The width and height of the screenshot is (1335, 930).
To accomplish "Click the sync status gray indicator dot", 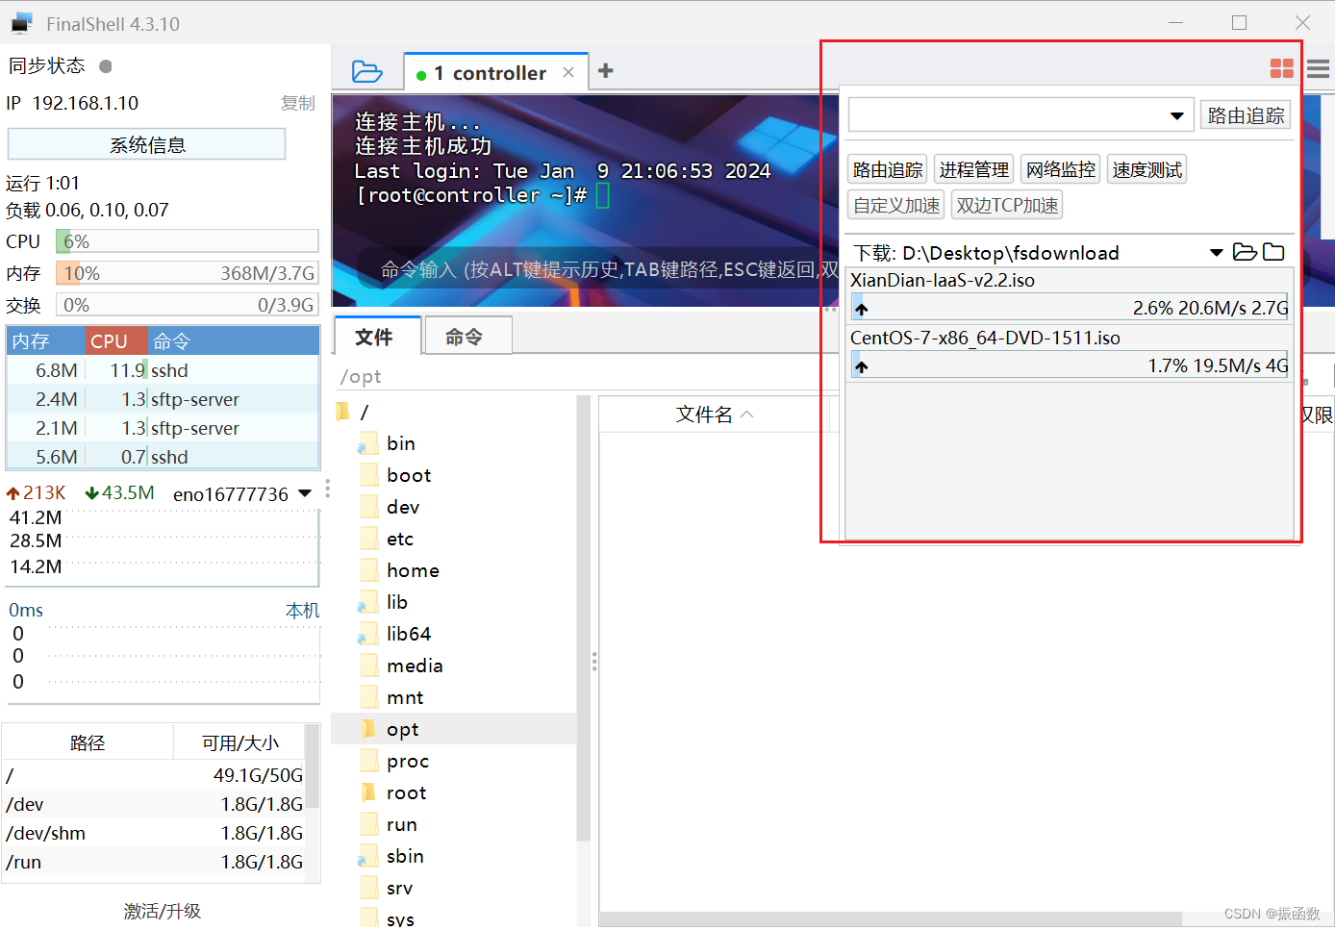I will click(x=106, y=66).
